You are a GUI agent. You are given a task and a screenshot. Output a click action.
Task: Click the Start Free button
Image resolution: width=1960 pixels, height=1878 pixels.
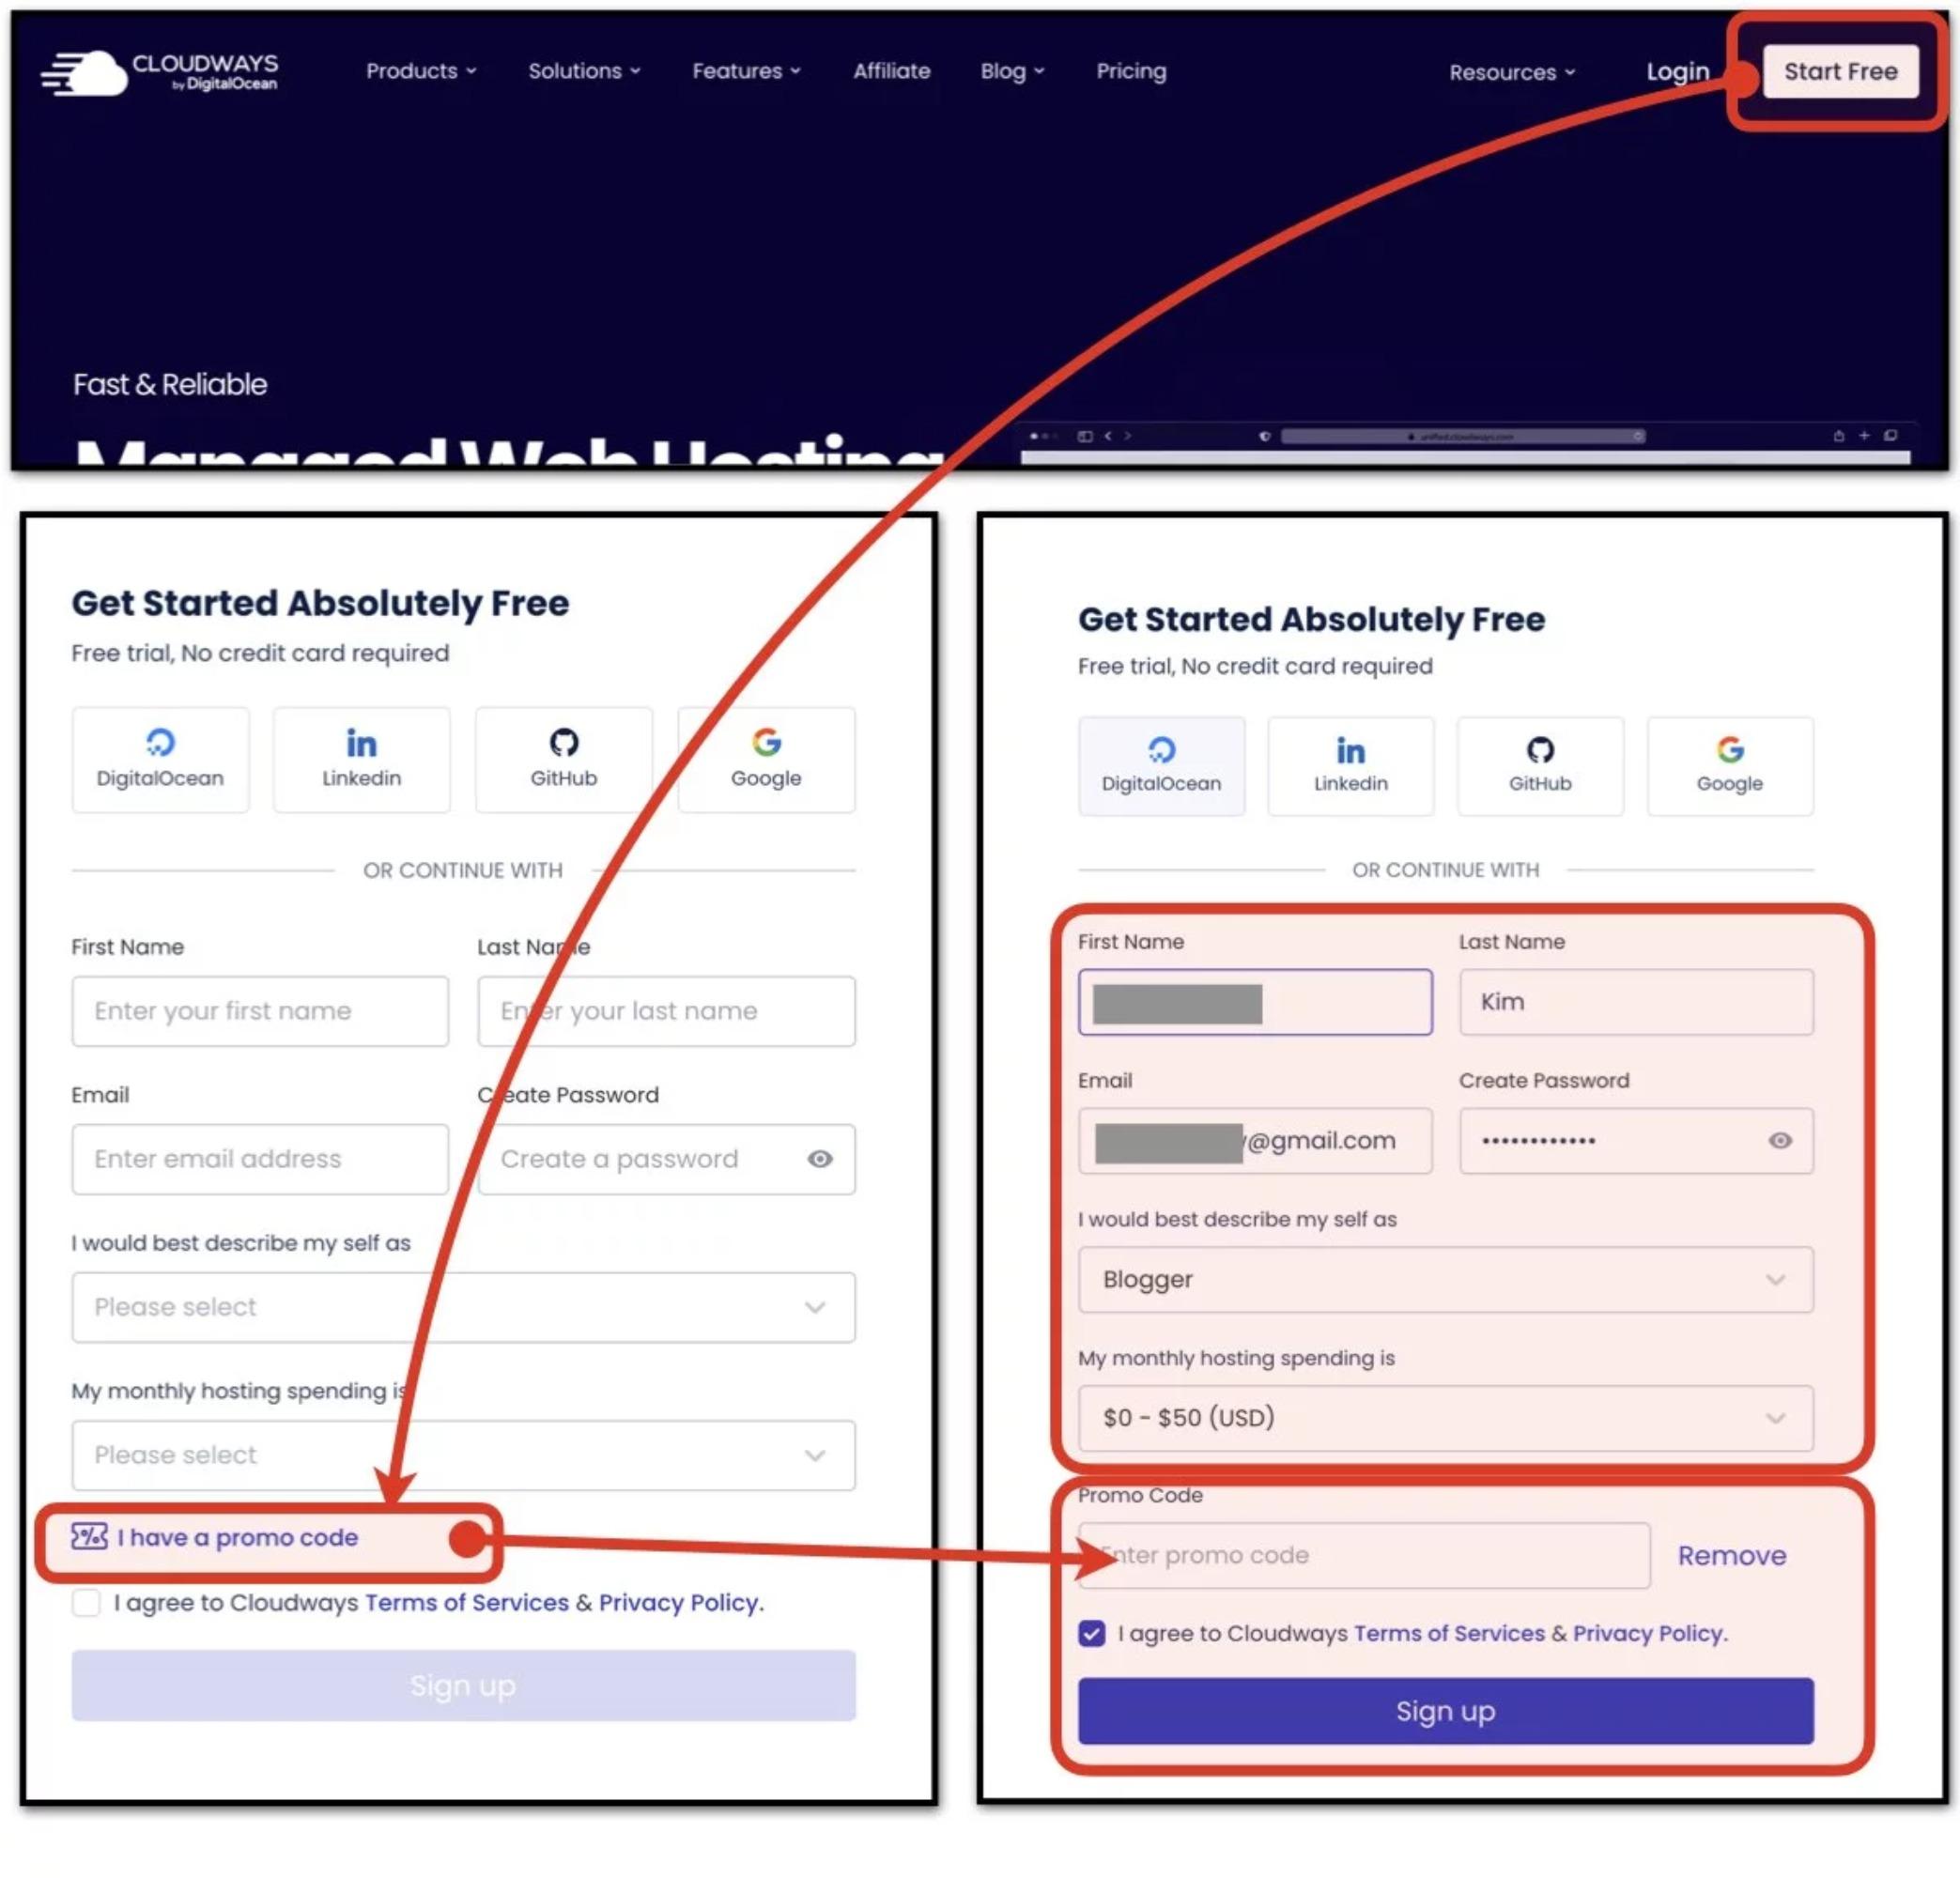(1840, 71)
